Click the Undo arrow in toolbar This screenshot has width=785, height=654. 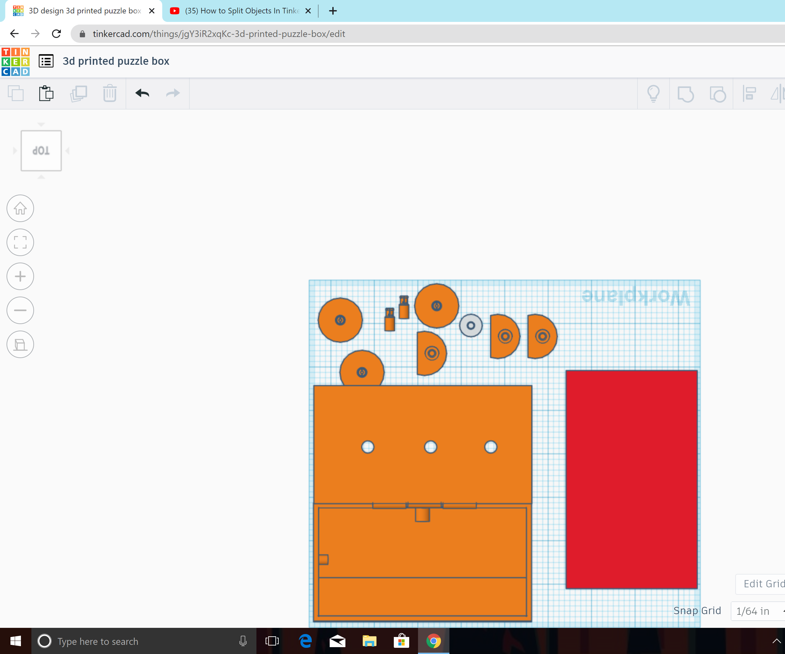(142, 93)
